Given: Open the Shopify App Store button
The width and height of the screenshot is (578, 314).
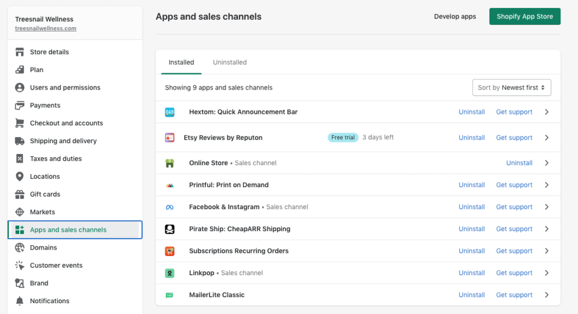Looking at the screenshot, I should 524,16.
